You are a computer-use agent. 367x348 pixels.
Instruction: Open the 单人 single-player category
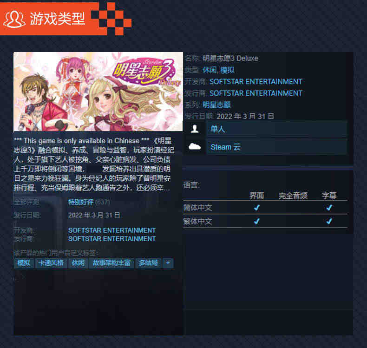(x=276, y=129)
